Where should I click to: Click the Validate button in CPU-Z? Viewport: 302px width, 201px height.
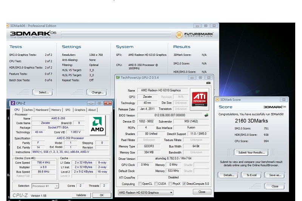(81, 195)
